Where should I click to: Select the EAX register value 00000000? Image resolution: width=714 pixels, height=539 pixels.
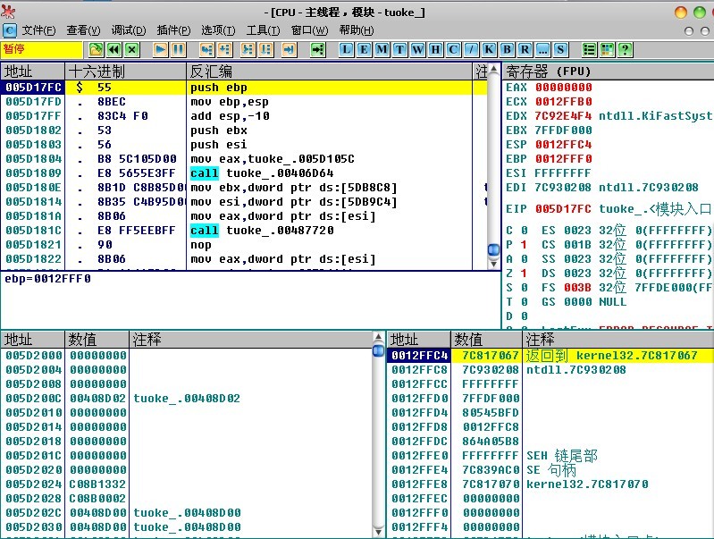[x=563, y=88]
